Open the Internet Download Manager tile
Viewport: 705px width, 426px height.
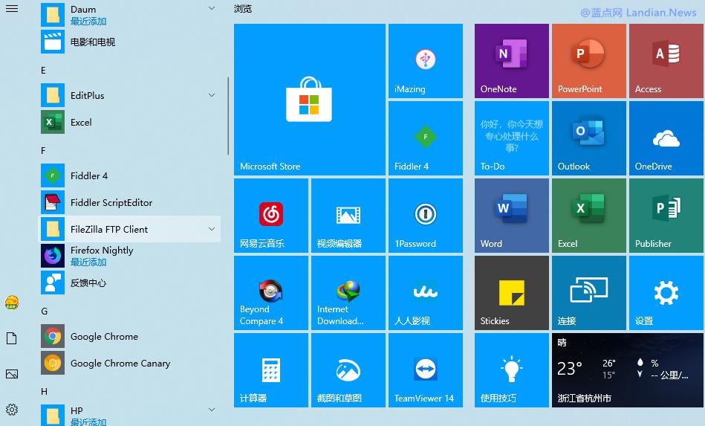pyautogui.click(x=348, y=293)
